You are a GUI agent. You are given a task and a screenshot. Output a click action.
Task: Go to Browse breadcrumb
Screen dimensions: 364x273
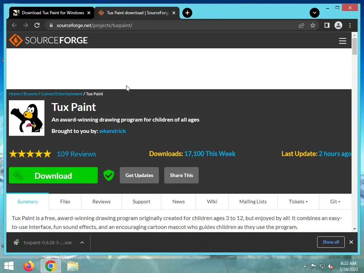tap(31, 94)
